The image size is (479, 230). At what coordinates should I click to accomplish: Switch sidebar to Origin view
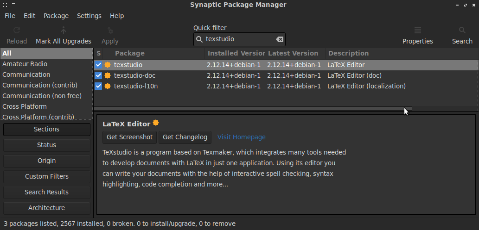[47, 161]
